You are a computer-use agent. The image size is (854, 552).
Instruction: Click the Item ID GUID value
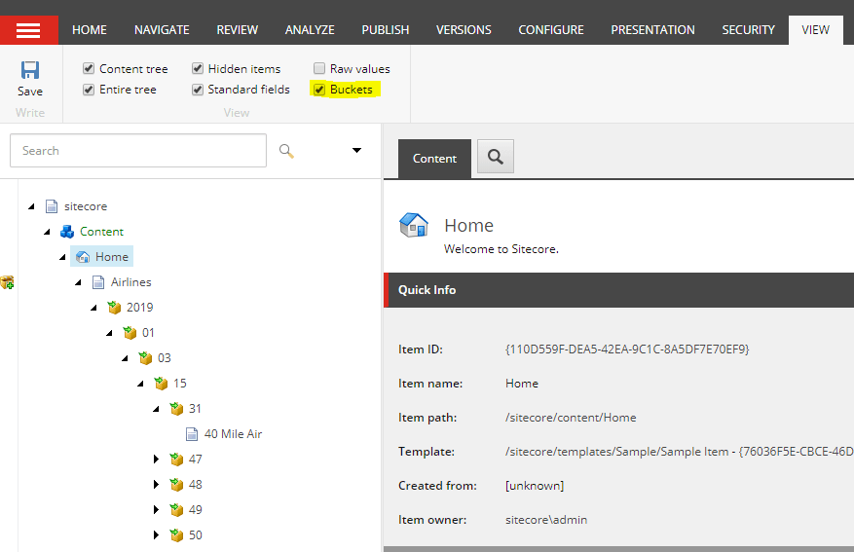[627, 349]
